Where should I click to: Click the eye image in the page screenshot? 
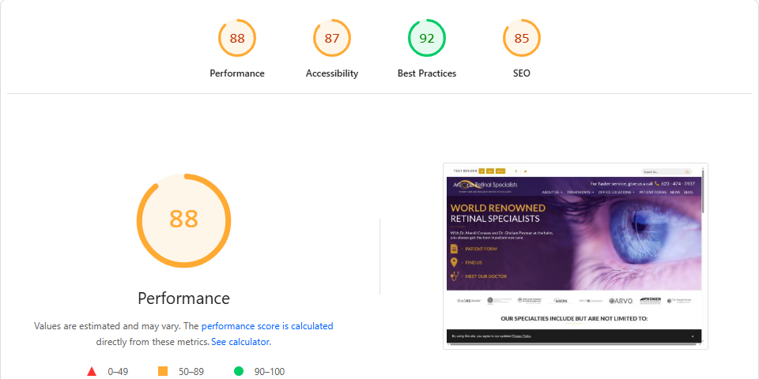pyautogui.click(x=632, y=237)
